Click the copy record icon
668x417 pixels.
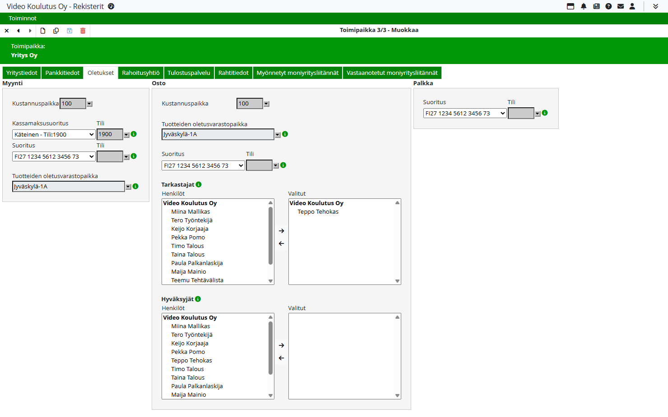pyautogui.click(x=56, y=31)
